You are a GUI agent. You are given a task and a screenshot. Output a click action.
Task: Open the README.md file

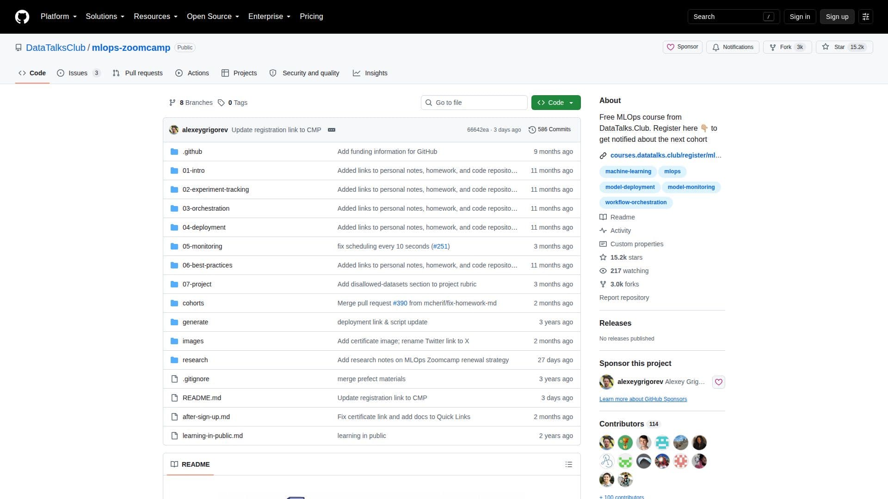point(202,398)
